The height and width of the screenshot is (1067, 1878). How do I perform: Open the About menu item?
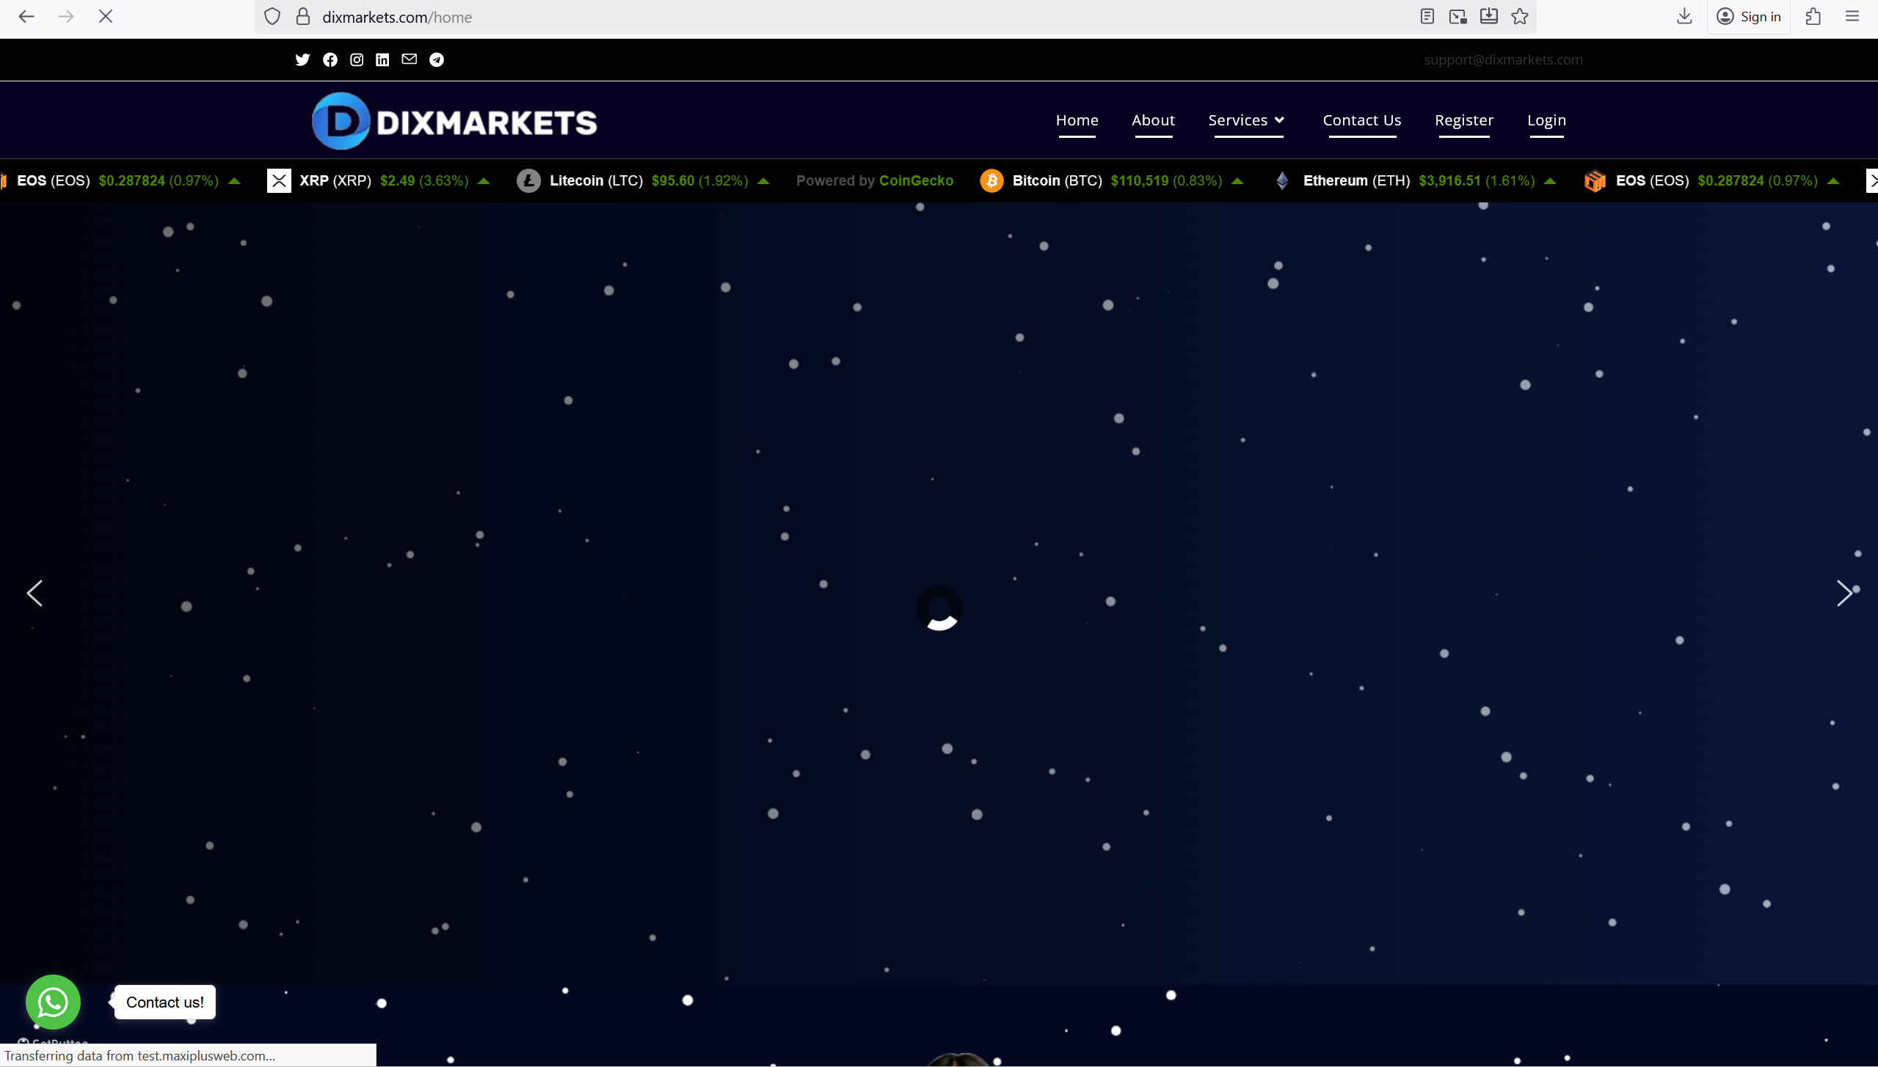point(1153,120)
